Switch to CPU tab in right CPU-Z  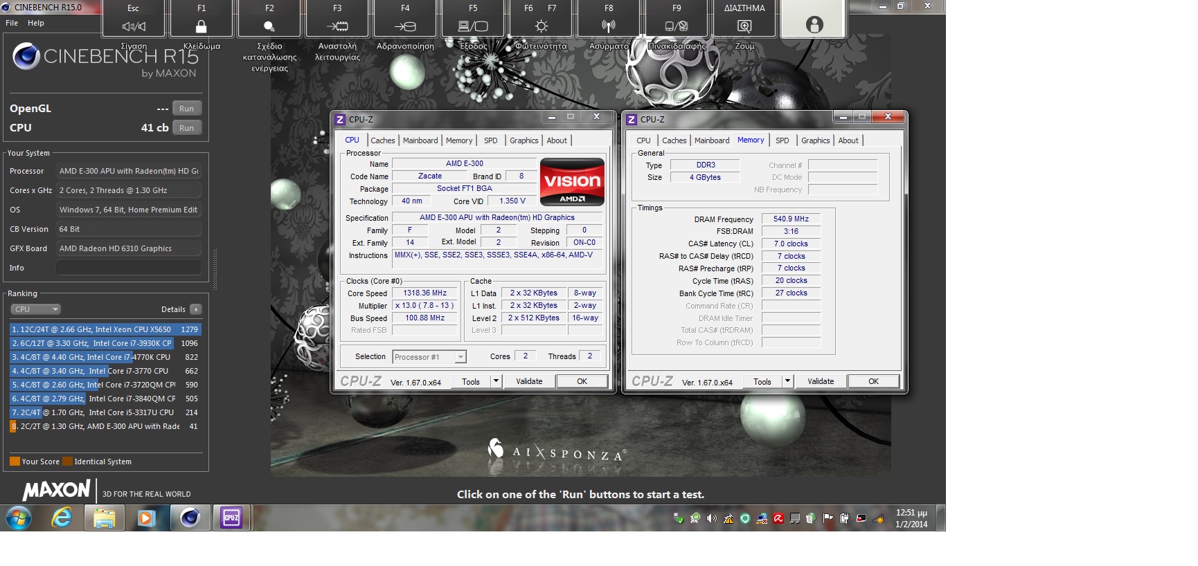[x=643, y=140]
